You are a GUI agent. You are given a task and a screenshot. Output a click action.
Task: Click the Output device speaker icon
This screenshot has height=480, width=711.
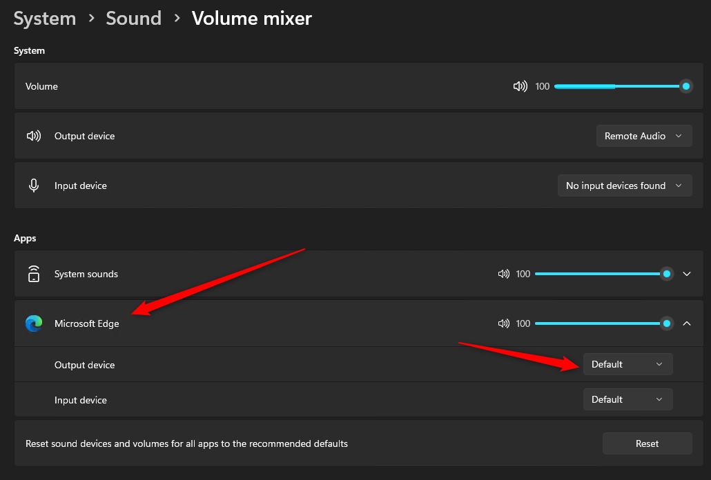(x=33, y=135)
